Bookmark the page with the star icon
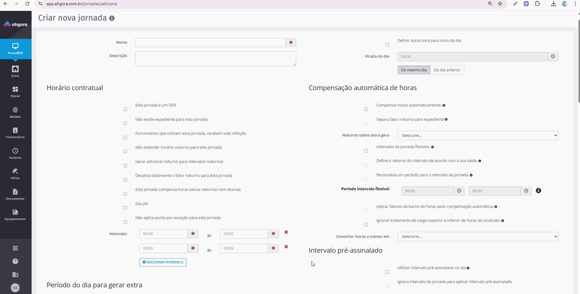580x294 pixels. [x=500, y=4]
